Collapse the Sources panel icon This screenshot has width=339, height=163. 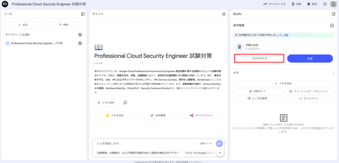[83, 14]
